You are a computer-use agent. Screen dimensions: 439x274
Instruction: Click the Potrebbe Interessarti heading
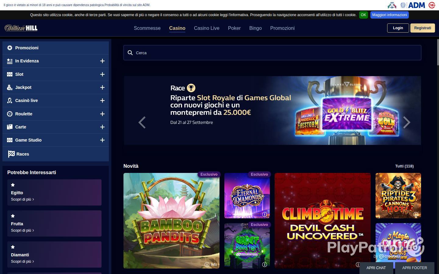pyautogui.click(x=32, y=172)
